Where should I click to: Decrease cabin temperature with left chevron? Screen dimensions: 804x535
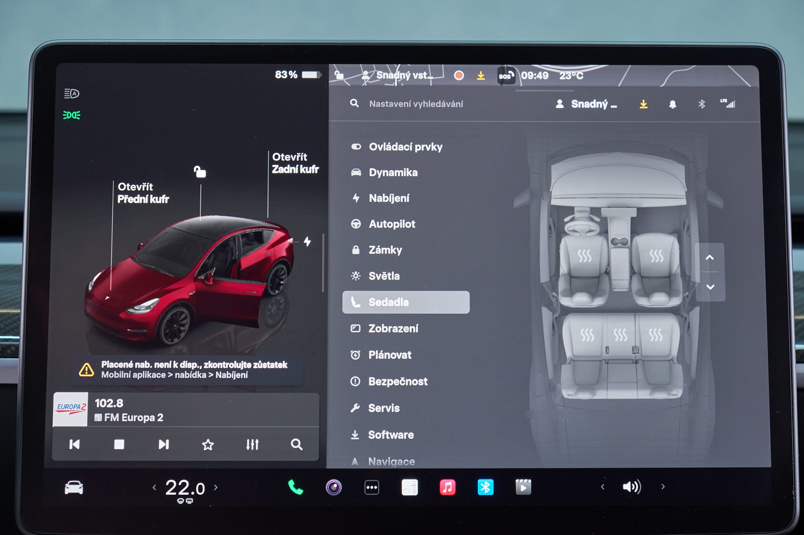154,487
